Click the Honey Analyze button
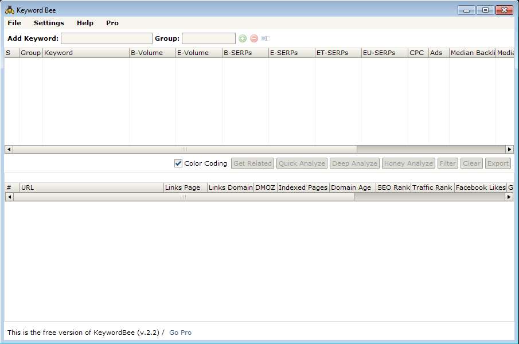 [x=408, y=163]
